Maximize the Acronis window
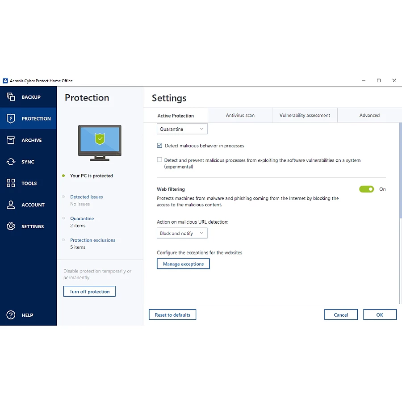 [x=379, y=80]
